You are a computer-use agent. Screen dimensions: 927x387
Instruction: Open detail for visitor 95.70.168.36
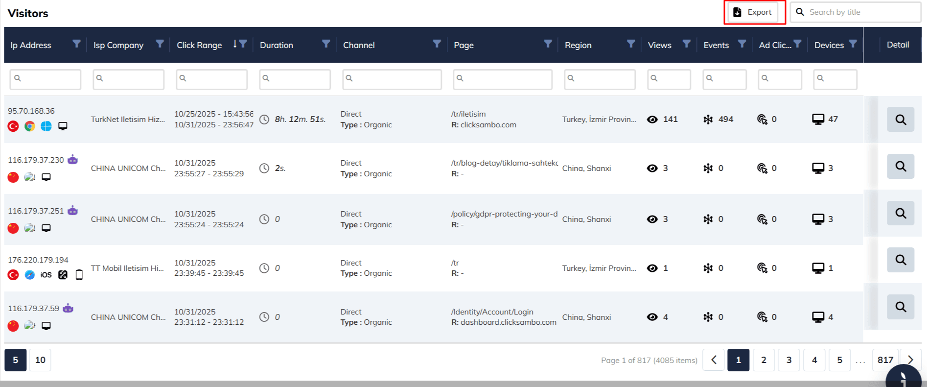(x=900, y=120)
